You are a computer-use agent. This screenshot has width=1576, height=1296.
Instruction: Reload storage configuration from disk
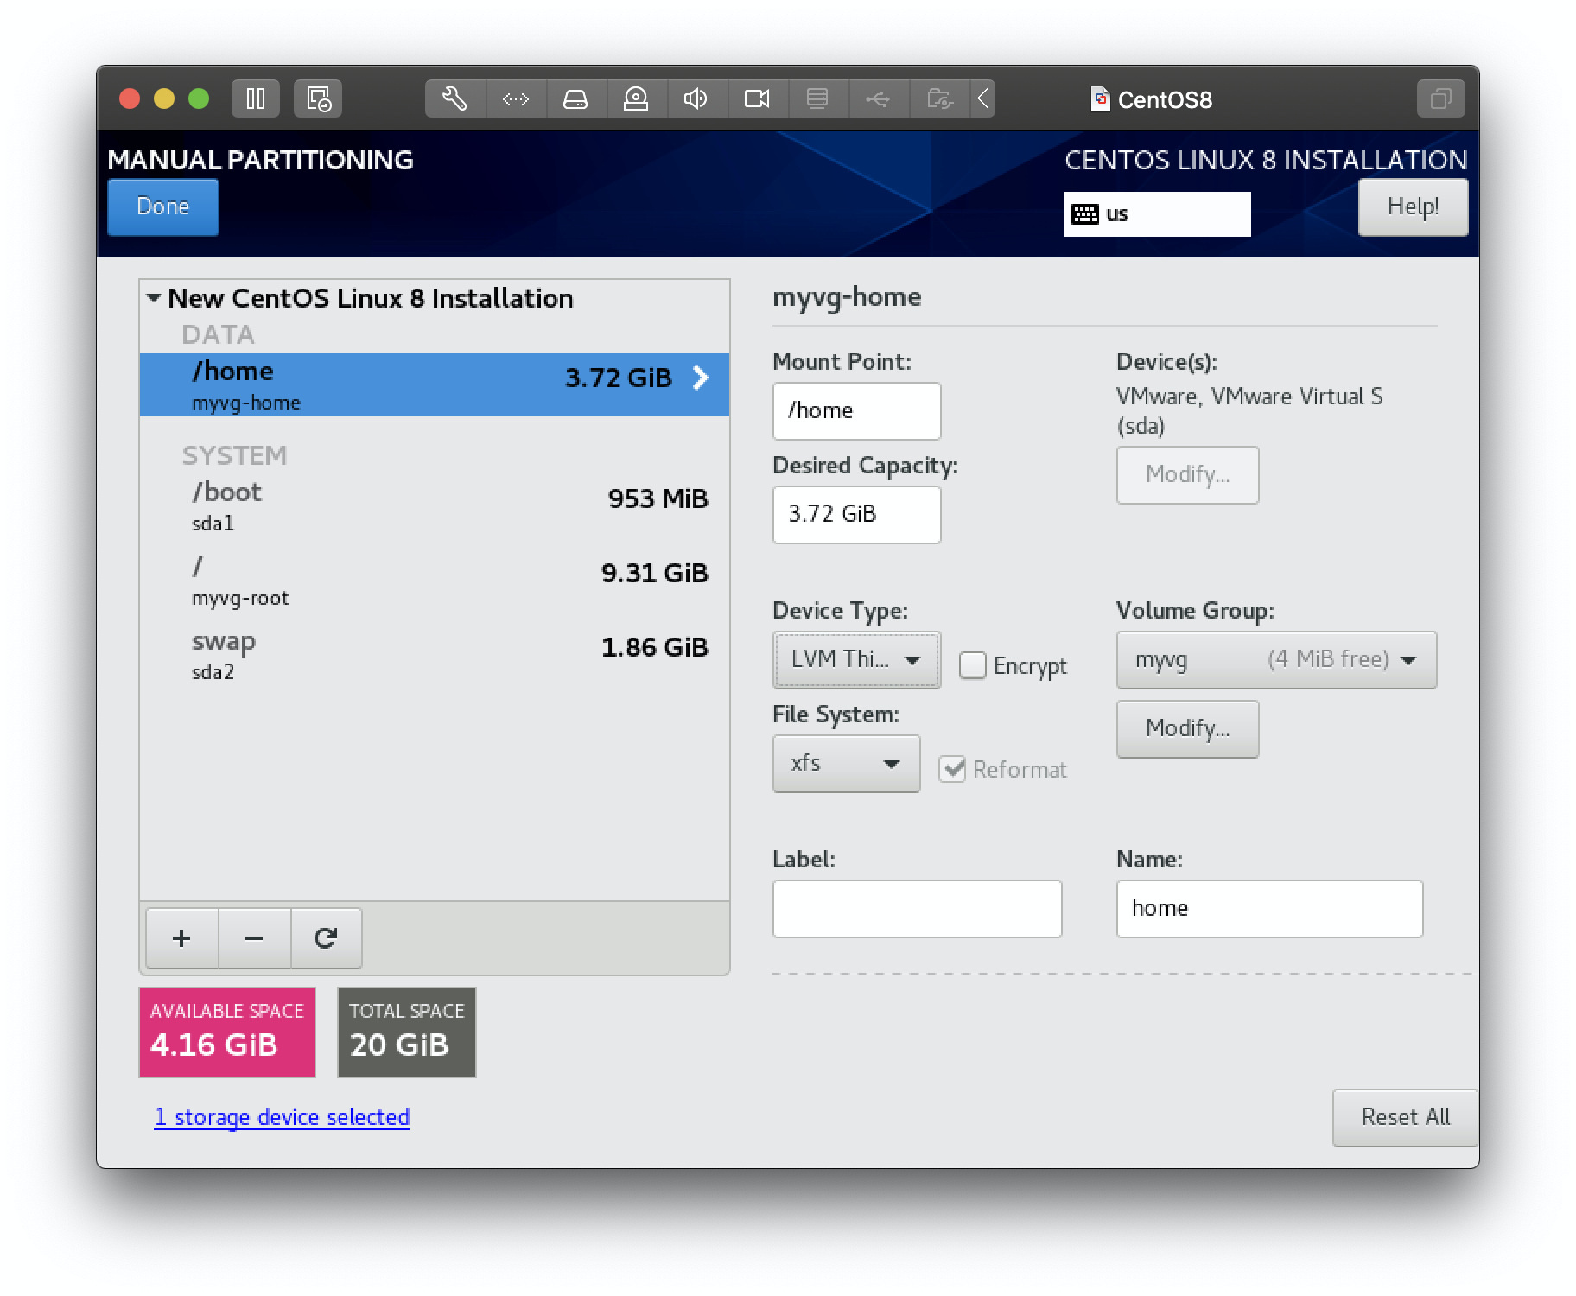click(x=326, y=938)
